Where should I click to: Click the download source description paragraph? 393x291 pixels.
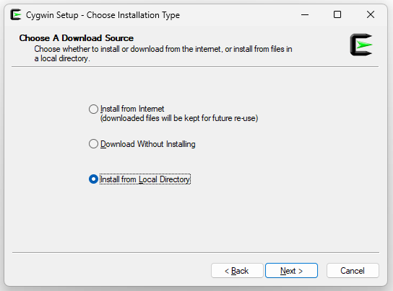163,53
